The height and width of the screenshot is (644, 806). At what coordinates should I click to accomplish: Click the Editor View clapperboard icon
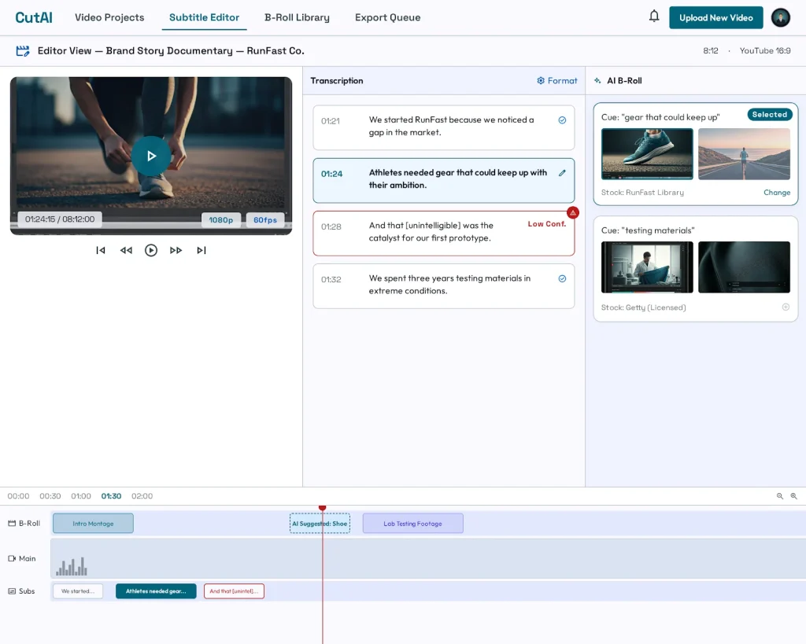point(23,51)
